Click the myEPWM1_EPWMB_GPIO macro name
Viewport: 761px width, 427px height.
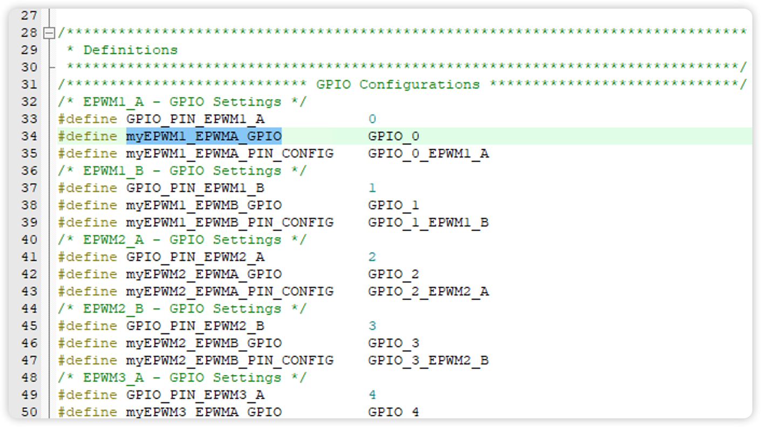[x=203, y=205]
